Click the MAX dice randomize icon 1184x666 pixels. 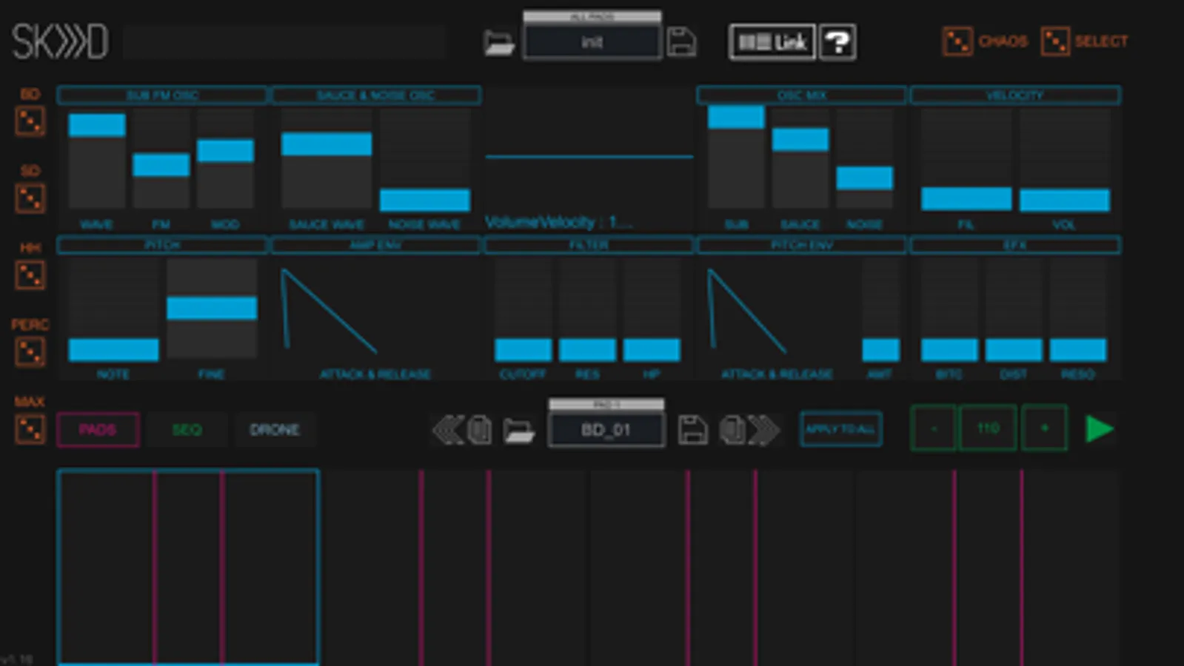pyautogui.click(x=30, y=429)
